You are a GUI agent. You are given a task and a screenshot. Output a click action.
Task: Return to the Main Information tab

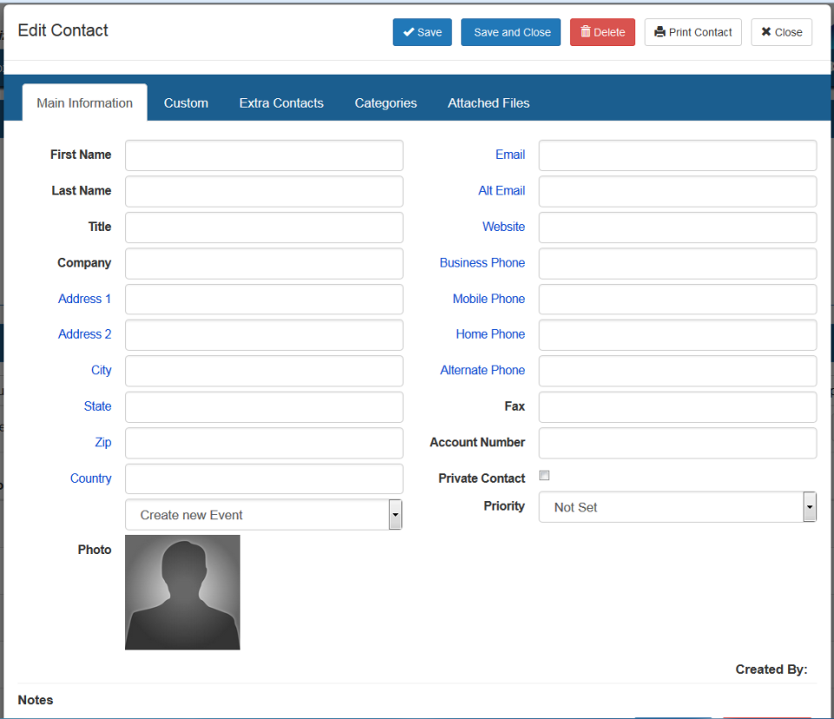coord(84,102)
